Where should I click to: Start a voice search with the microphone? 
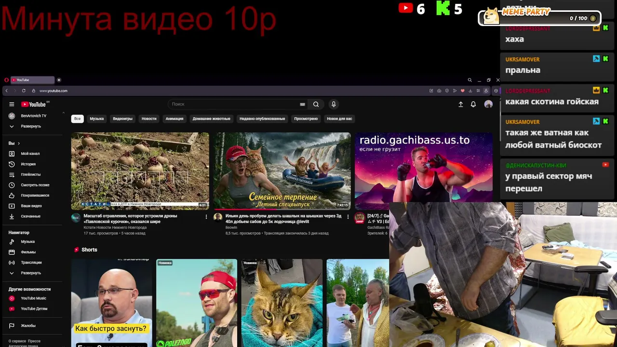pos(333,104)
